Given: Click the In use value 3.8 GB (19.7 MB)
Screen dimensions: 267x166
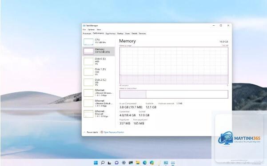Looking at the screenshot, I should [131, 107].
